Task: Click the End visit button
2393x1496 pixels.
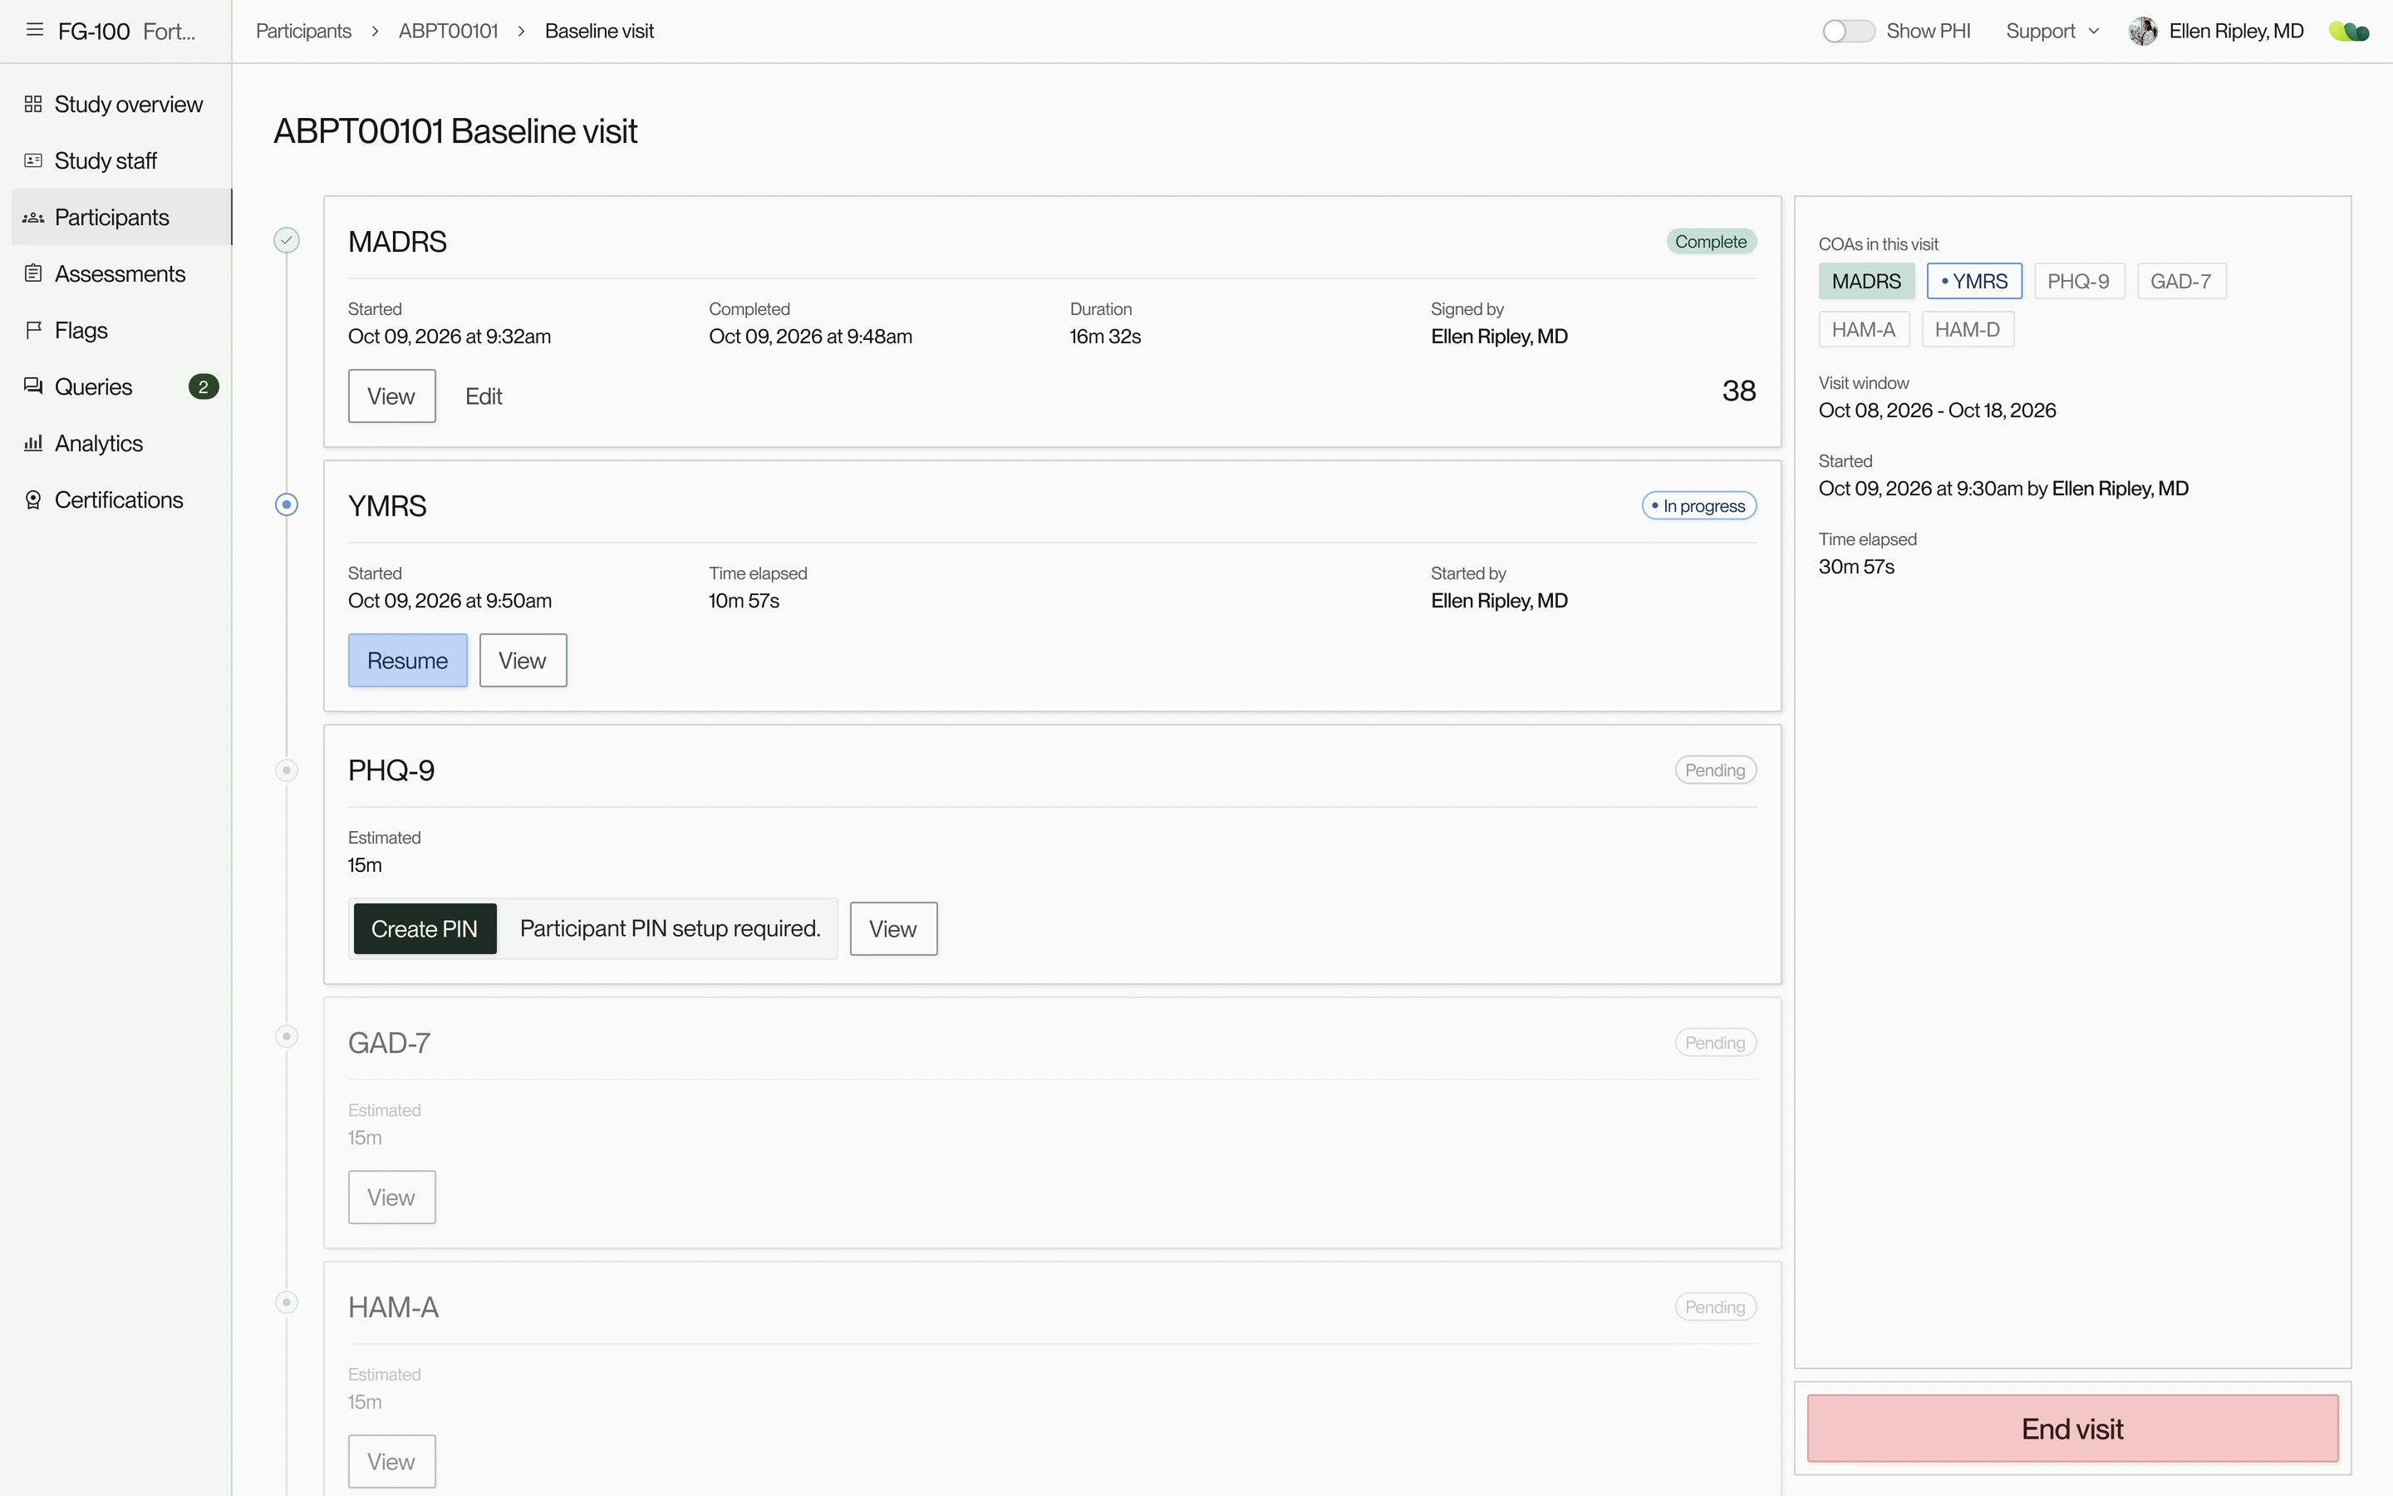Action: coord(2072,1428)
